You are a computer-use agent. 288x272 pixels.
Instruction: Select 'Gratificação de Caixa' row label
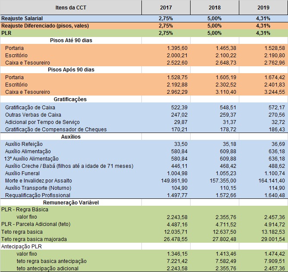point(30,107)
